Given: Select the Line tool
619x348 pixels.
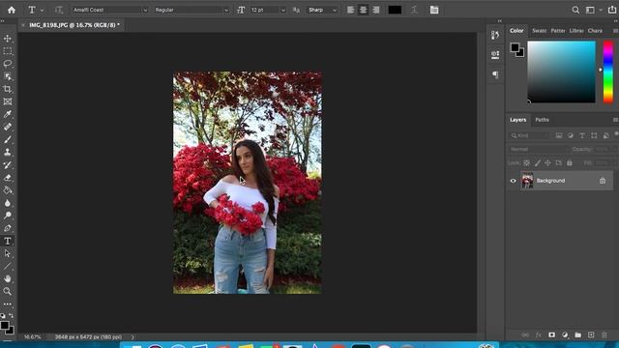Looking at the screenshot, I should [x=8, y=266].
